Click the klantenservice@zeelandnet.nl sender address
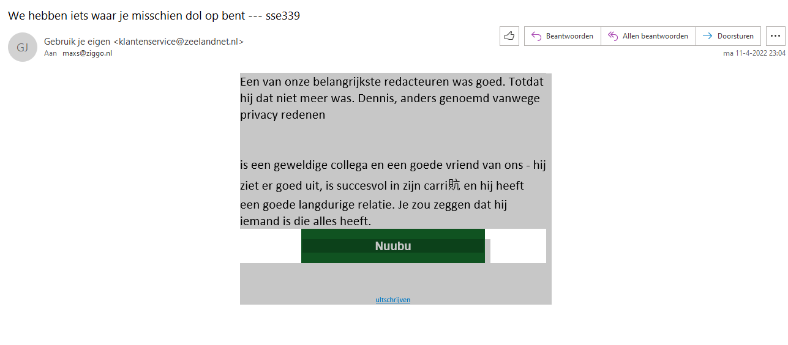The width and height of the screenshot is (788, 345). [179, 42]
